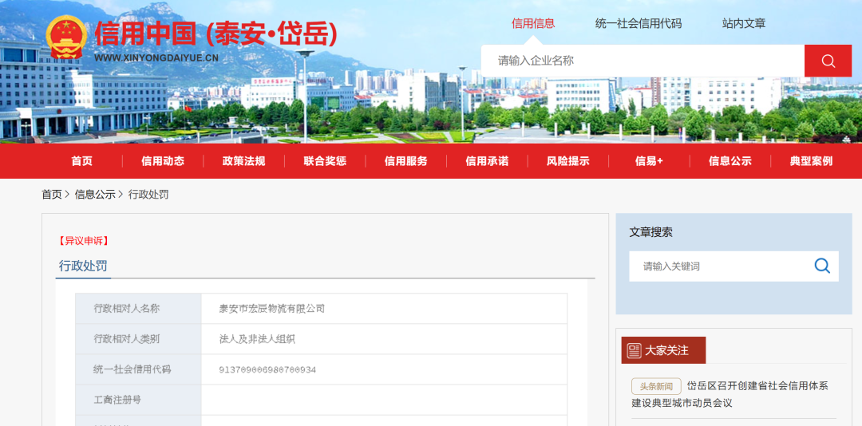
Task: Click the national emblem logo
Action: pyautogui.click(x=67, y=37)
